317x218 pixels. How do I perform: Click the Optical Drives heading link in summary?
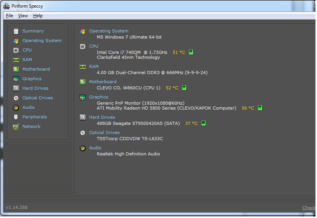tap(104, 132)
